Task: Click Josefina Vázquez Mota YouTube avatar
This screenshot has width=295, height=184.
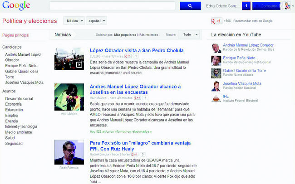Action: click(216, 86)
